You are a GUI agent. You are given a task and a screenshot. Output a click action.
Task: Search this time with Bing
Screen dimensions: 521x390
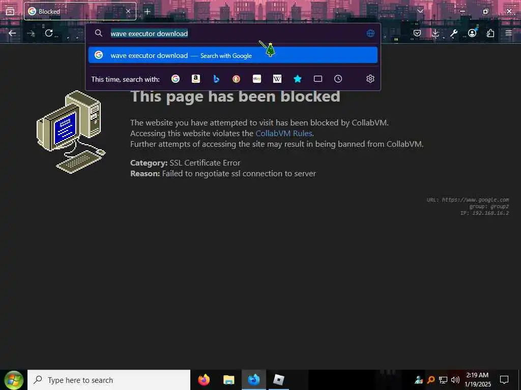pos(216,79)
